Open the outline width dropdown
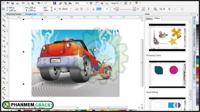200x112 pixels. [107, 9]
